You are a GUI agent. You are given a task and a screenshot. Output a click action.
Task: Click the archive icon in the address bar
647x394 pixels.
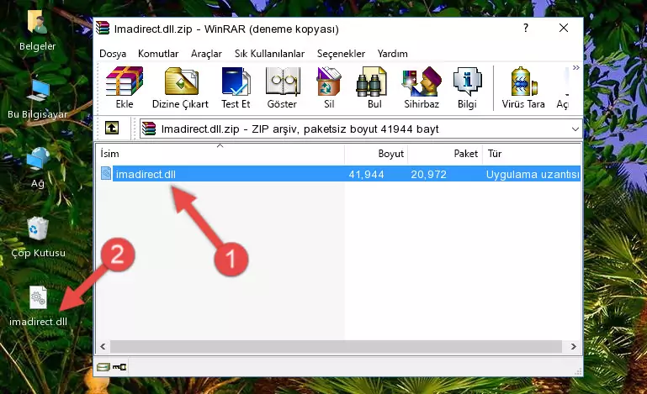tap(149, 129)
